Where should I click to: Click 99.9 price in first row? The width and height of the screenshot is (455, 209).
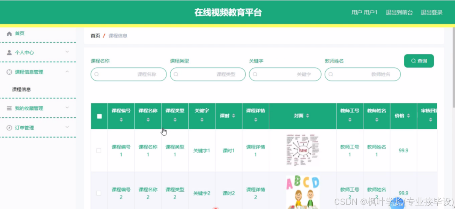pos(403,151)
